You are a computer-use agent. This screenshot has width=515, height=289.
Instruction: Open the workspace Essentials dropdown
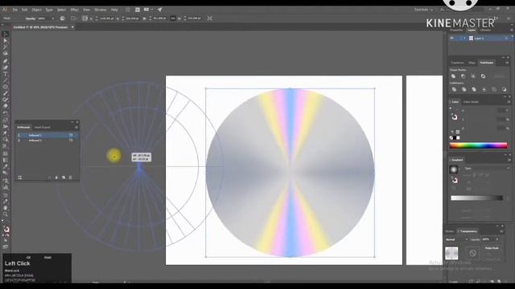point(423,10)
